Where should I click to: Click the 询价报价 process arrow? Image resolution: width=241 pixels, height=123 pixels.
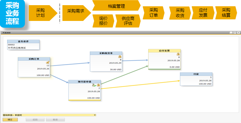tap(103, 21)
